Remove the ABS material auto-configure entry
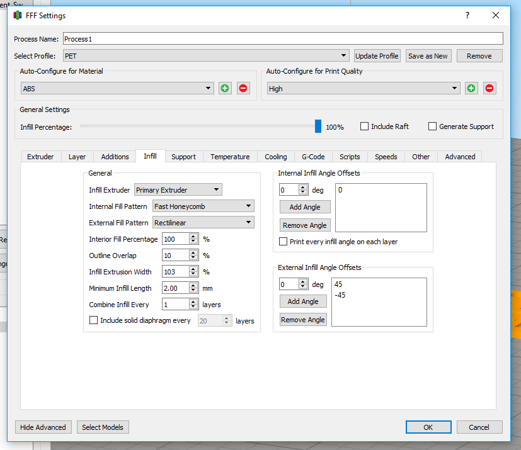The height and width of the screenshot is (450, 521). tap(243, 89)
